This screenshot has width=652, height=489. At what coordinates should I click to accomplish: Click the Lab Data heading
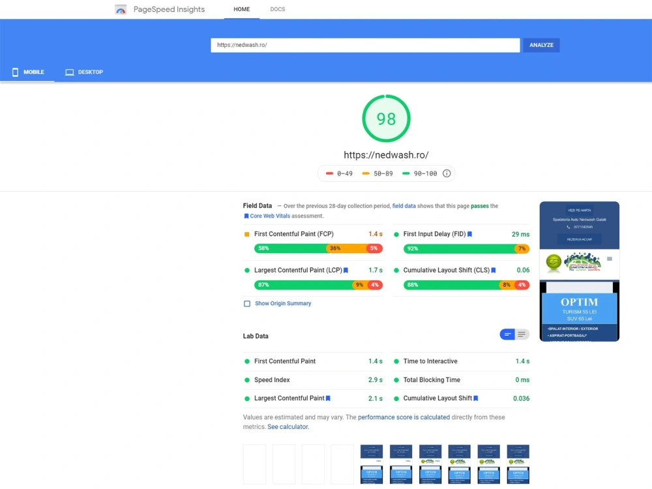(x=256, y=336)
